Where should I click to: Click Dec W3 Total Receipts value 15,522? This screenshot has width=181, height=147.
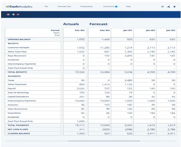pyautogui.click(x=80, y=72)
